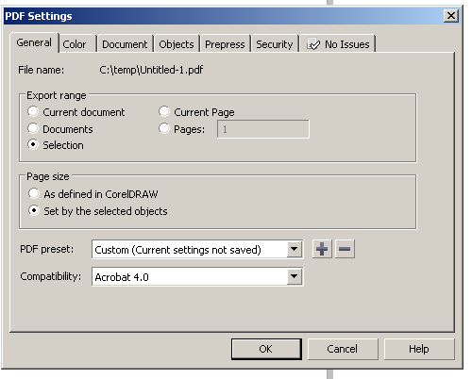Open the Document tab
Screen dimensions: 472x379
(125, 44)
